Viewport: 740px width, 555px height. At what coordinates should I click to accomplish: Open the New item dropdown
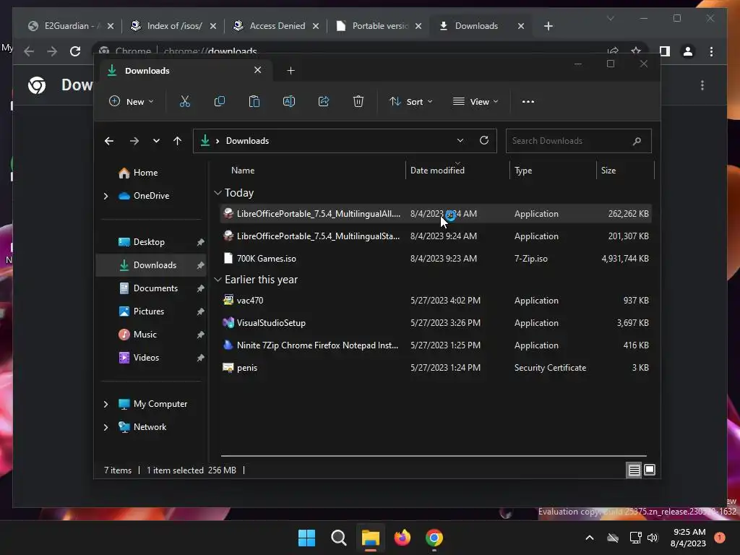132,101
